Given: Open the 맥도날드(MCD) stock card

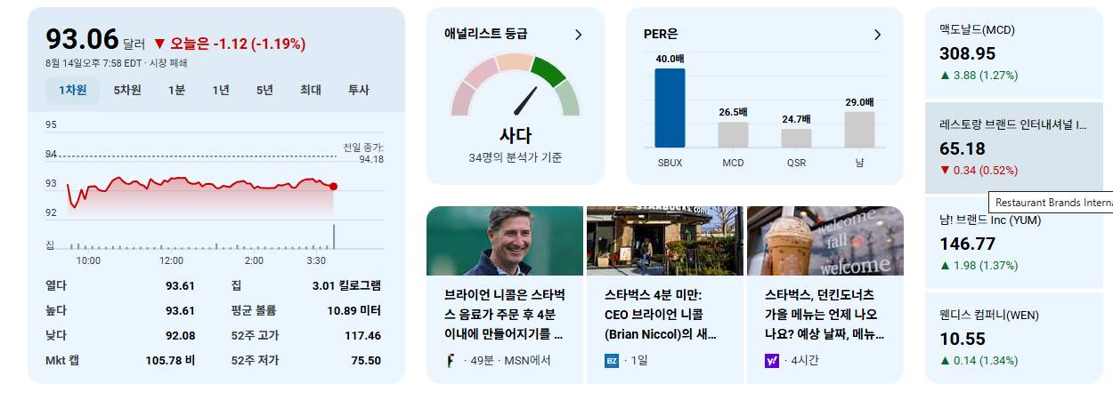Looking at the screenshot, I should (1014, 53).
